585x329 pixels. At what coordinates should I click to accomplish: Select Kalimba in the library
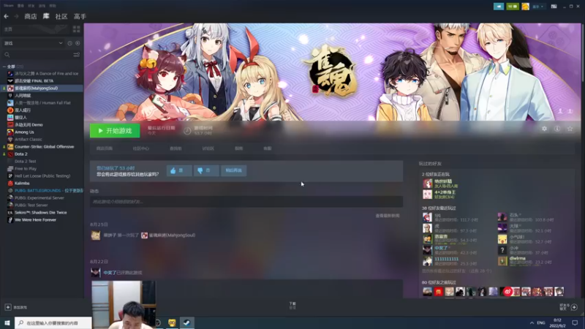click(22, 184)
